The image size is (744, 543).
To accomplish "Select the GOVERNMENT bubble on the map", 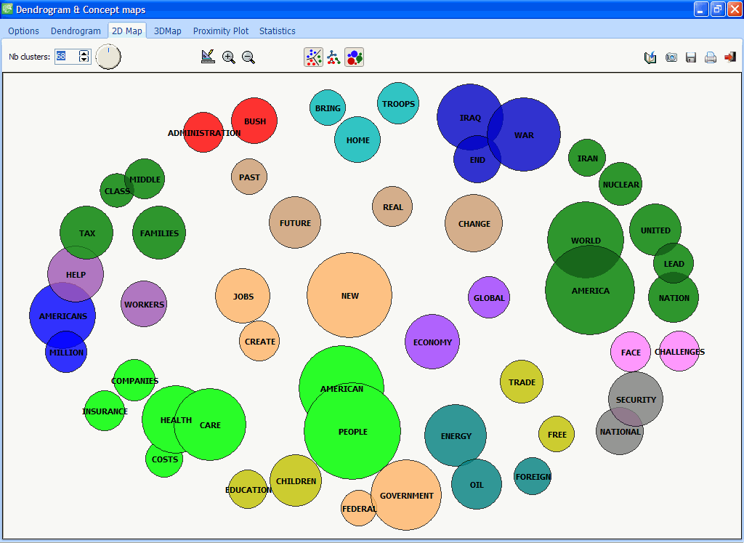I will pos(407,496).
